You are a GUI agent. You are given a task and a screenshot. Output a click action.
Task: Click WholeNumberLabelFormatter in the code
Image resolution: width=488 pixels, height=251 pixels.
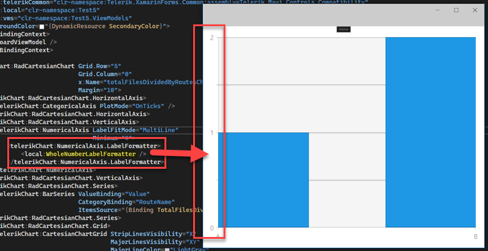click(91, 154)
